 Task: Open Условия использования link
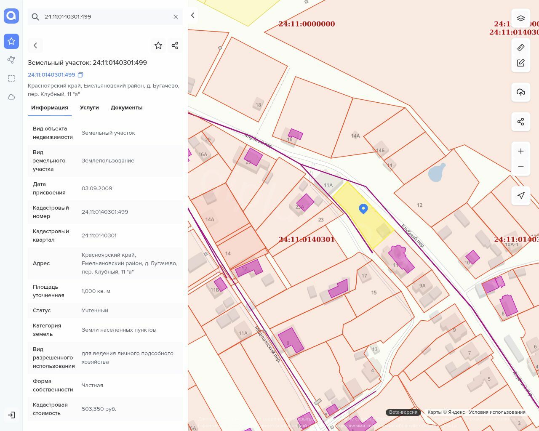pyautogui.click(x=497, y=412)
